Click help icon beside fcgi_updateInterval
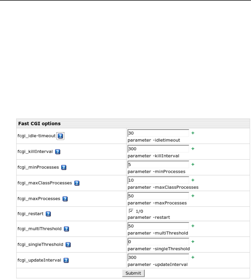The height and width of the screenshot is (279, 251). [x=66, y=260]
